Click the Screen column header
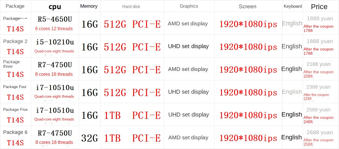 [247, 7]
